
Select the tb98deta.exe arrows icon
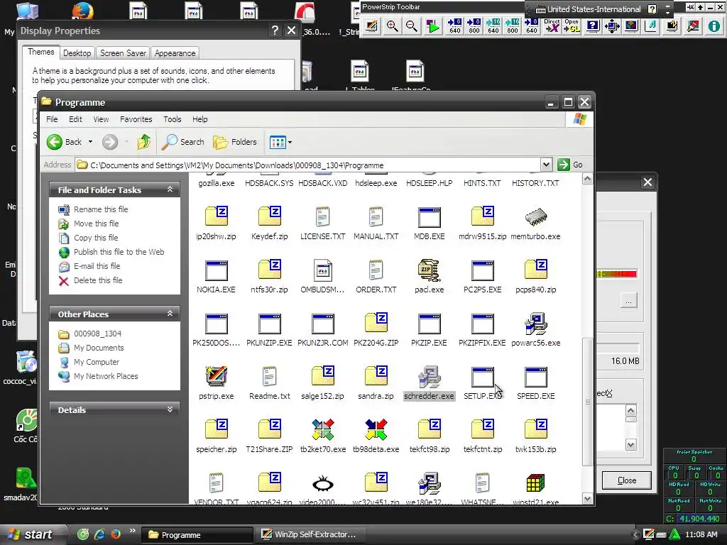coord(376,429)
